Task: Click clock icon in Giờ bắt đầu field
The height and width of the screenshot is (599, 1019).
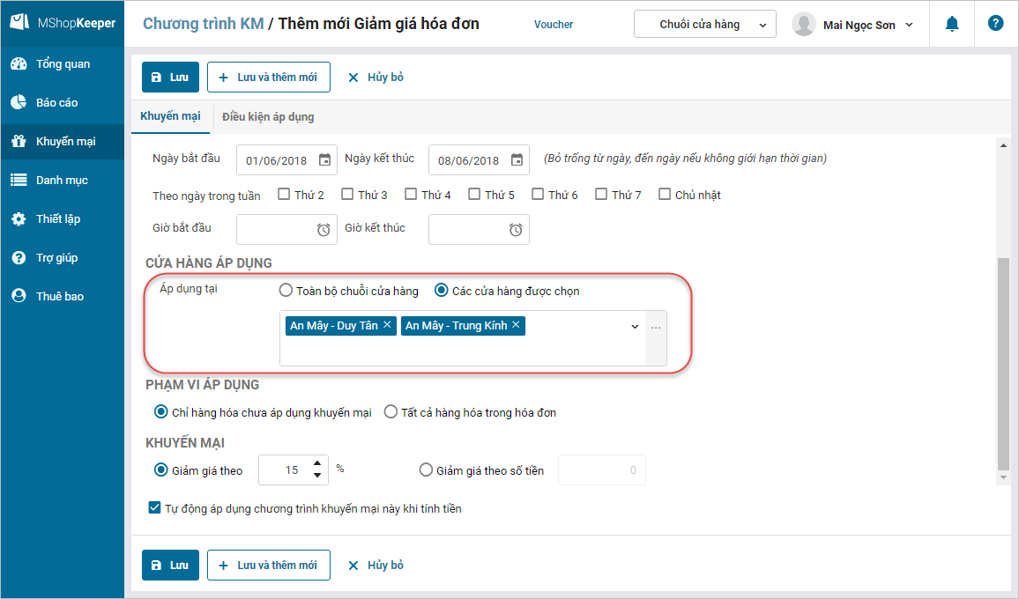Action: pyautogui.click(x=324, y=230)
